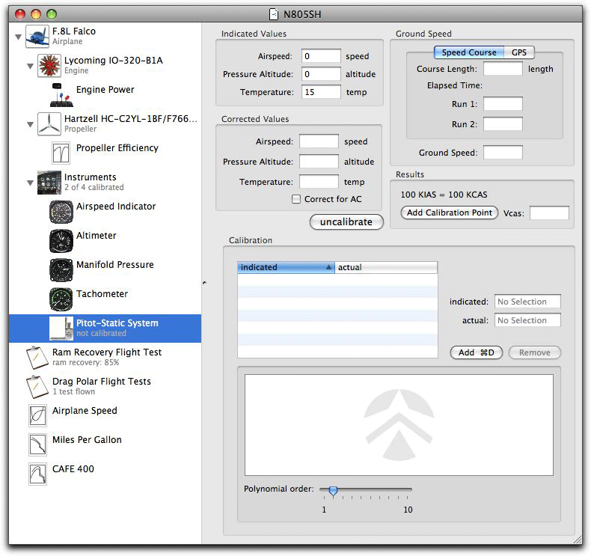Select the Engine Power tree row text
Viewport: 591px width, 556px height.
(105, 89)
